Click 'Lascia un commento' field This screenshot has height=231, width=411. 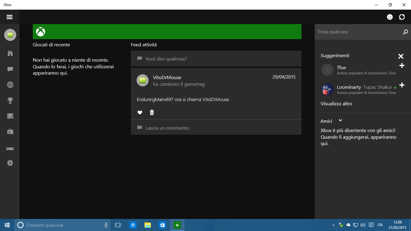[x=216, y=128]
